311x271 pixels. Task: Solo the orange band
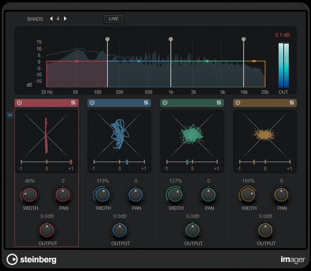coord(292,103)
